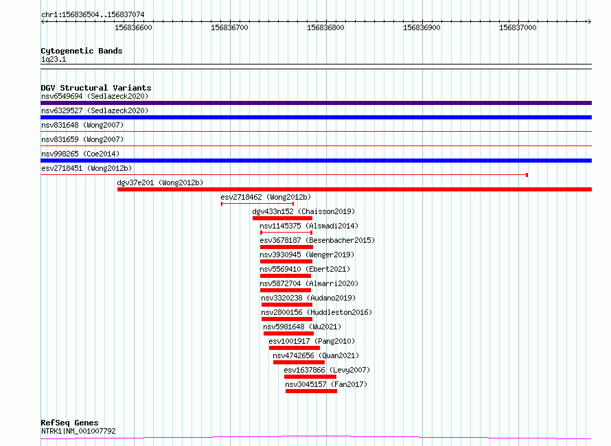Click the red bar under esv3678187
Screen dimensions: 611x446
(x=287, y=247)
